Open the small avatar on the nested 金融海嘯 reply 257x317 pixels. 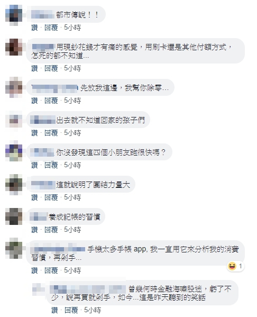(x=39, y=289)
